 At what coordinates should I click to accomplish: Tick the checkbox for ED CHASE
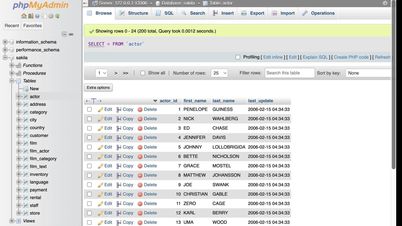[89, 128]
